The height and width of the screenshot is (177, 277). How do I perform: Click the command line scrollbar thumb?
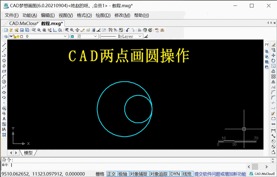tap(255, 167)
